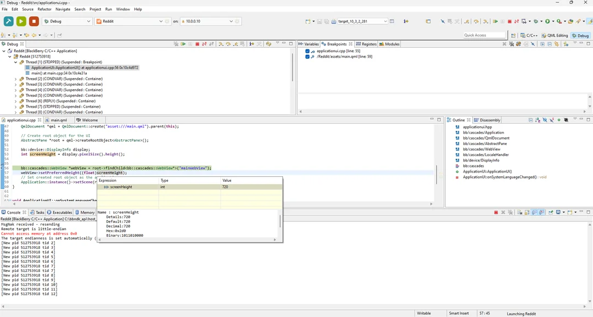The height and width of the screenshot is (317, 593).
Task: Select bb/cascades/WebView in Outline
Action: pyautogui.click(x=482, y=149)
